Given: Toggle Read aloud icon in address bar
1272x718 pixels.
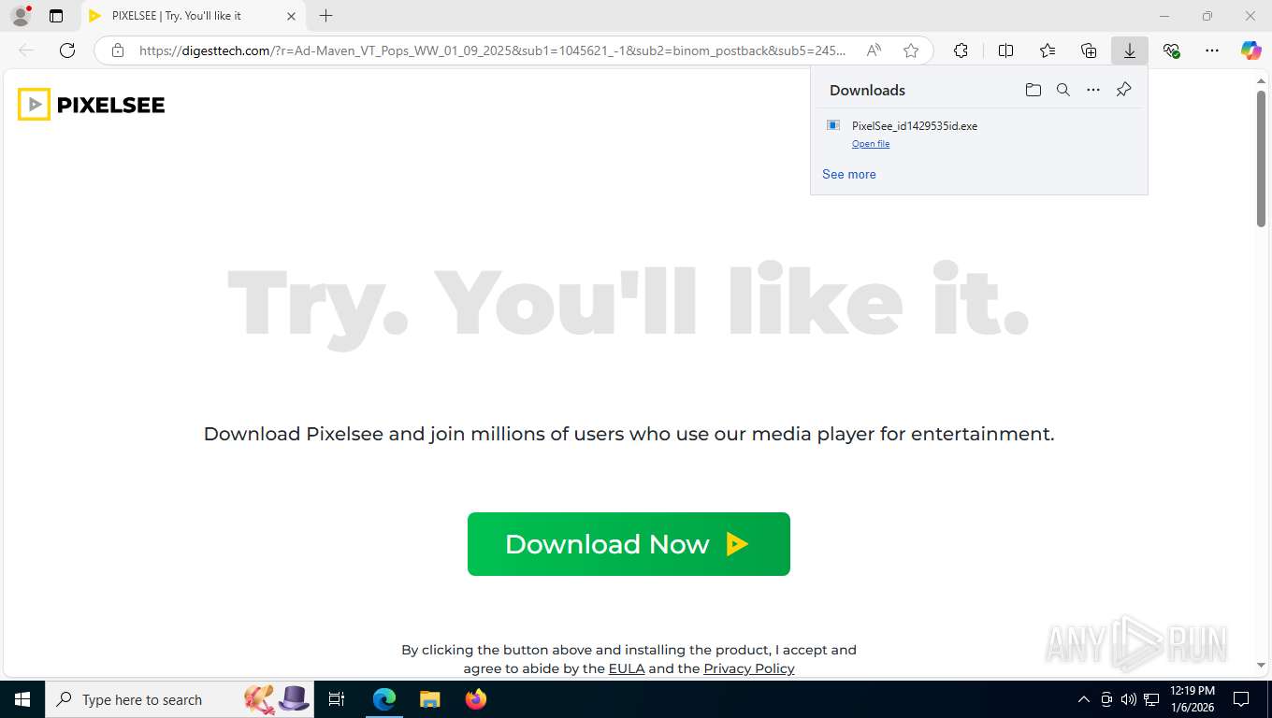Looking at the screenshot, I should click(x=874, y=50).
